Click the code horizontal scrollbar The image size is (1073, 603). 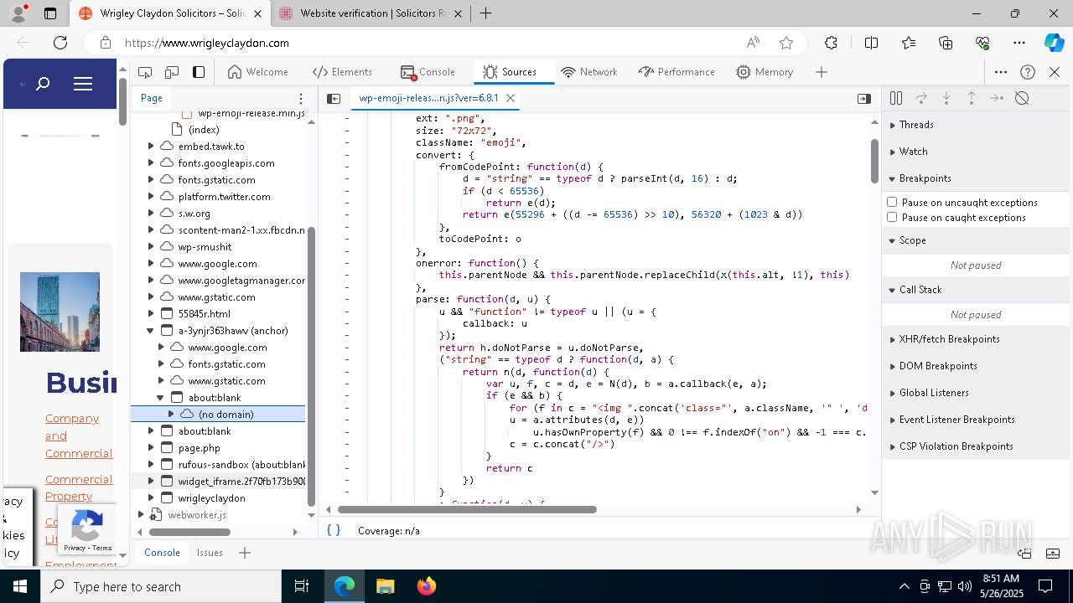pyautogui.click(x=467, y=509)
